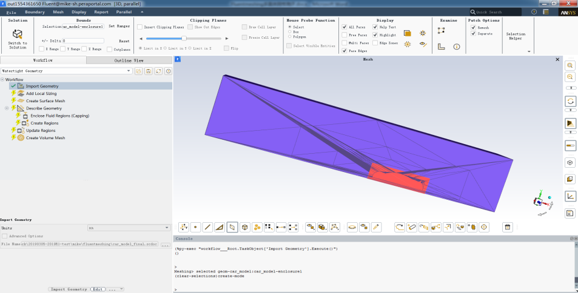
Task: Expand the ribbon arrow below Selection Helper
Action: [529, 51]
